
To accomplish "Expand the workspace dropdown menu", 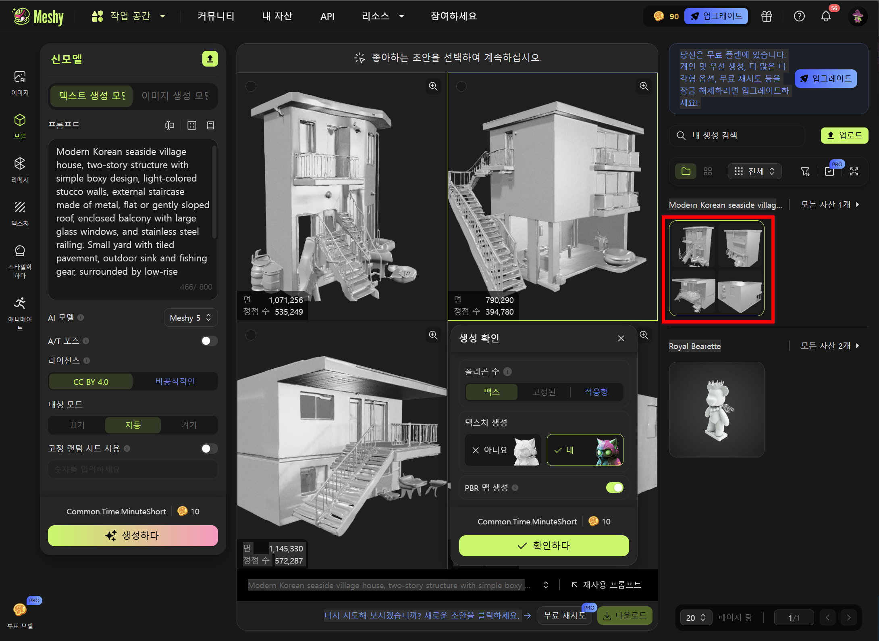I will pos(129,16).
